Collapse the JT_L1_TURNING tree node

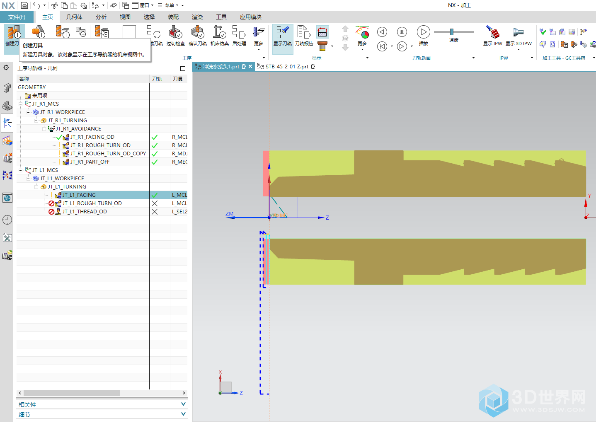(x=36, y=187)
